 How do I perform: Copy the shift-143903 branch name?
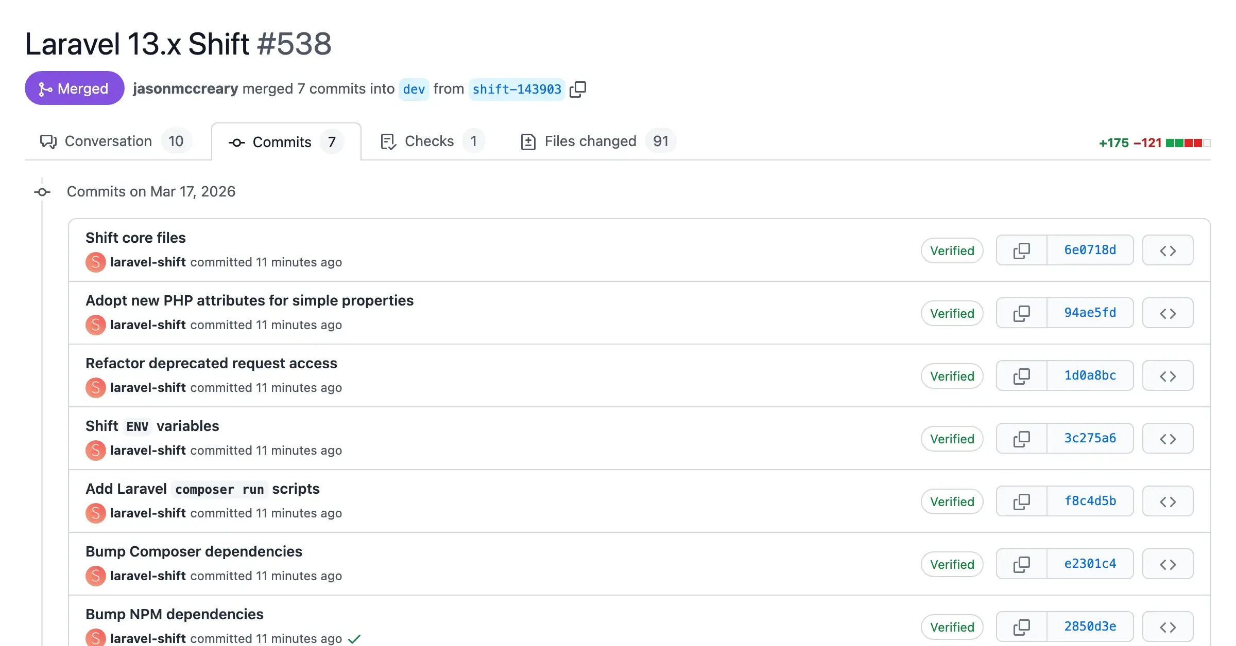578,89
